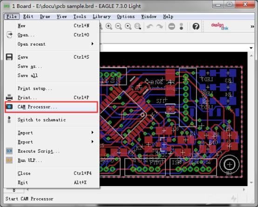Close the EAGLE board window

coord(245,5)
